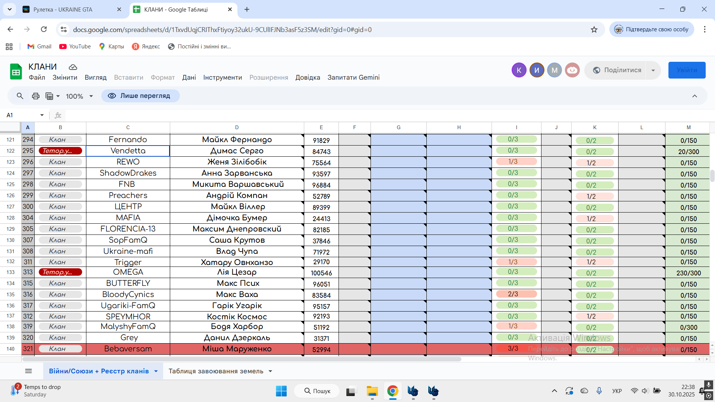Click the search magnifier in toolbar
Image resolution: width=715 pixels, height=402 pixels.
[20, 96]
